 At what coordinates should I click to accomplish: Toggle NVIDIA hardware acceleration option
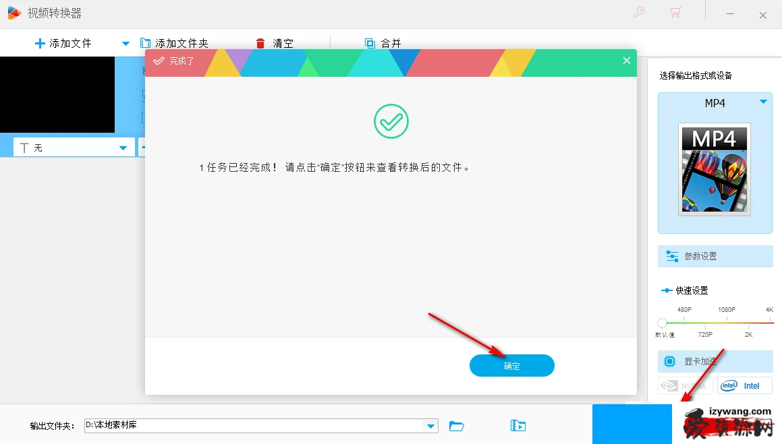pos(685,386)
